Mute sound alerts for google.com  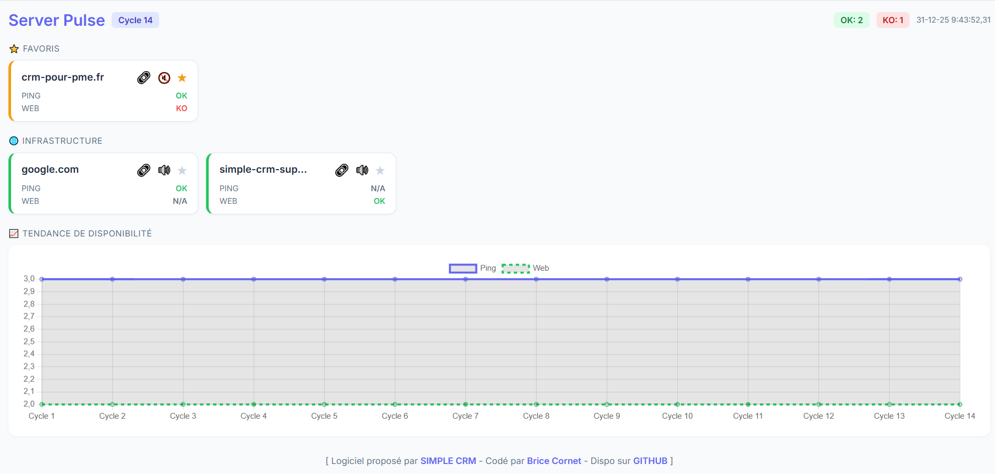[x=164, y=170]
